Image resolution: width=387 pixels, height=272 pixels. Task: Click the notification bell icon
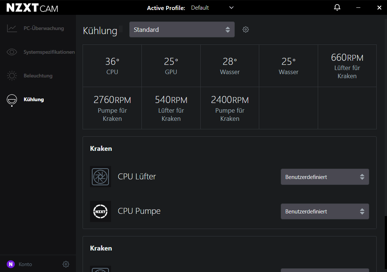(337, 8)
